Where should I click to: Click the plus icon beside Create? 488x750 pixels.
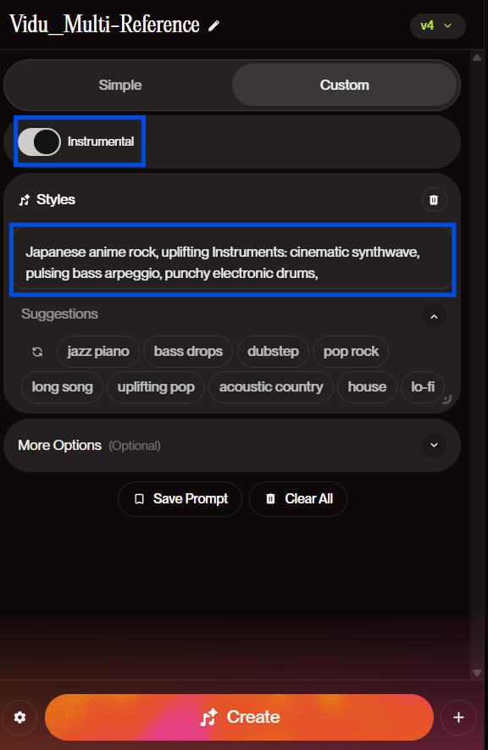[x=458, y=718]
